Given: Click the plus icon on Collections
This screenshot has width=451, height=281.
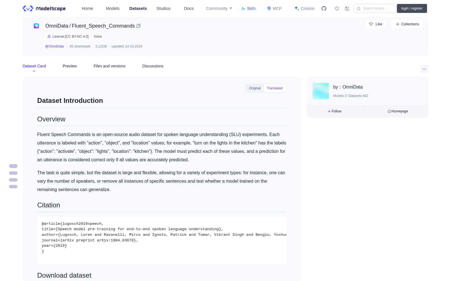Looking at the screenshot, I should (x=398, y=24).
